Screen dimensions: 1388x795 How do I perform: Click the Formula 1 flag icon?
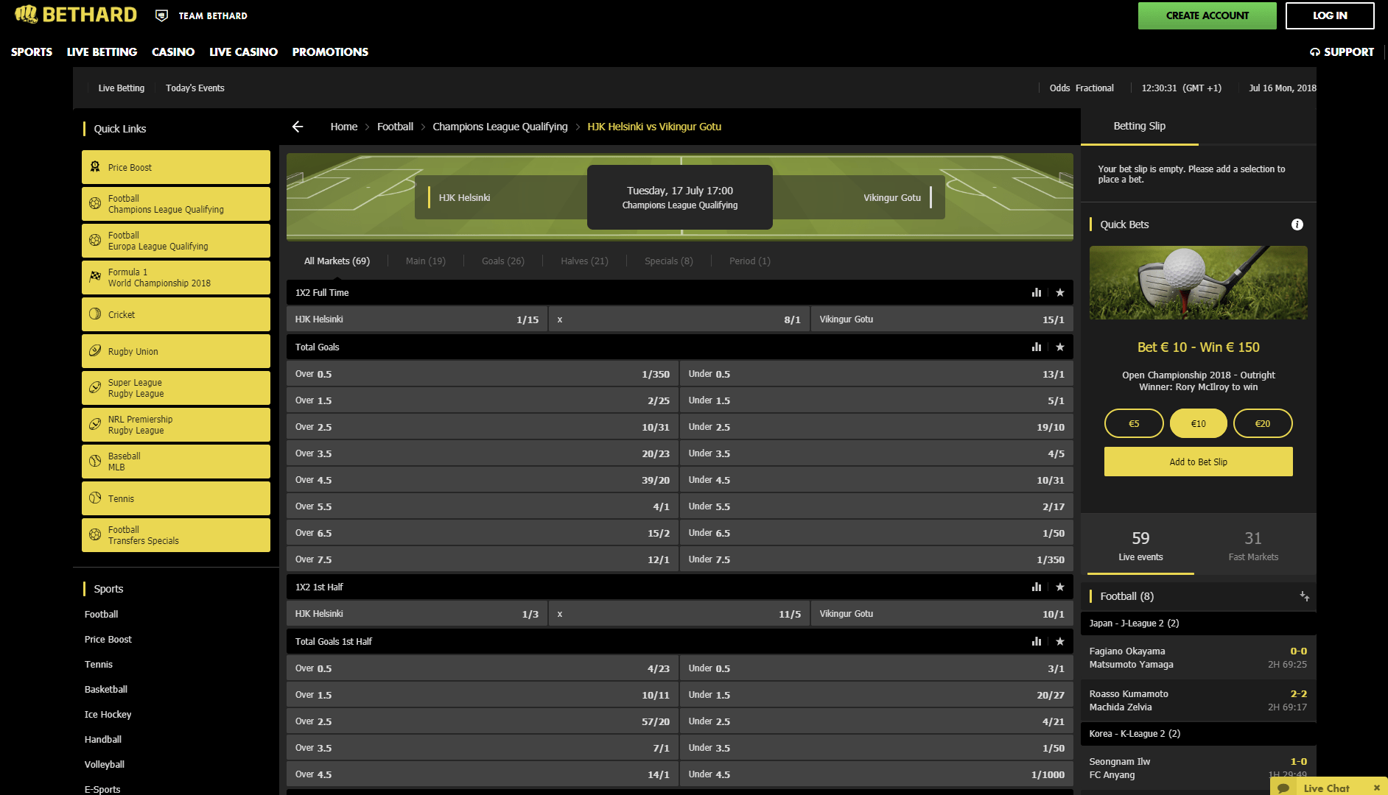(95, 277)
